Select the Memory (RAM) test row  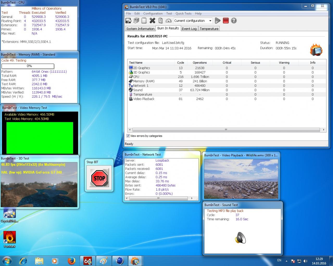(x=144, y=81)
